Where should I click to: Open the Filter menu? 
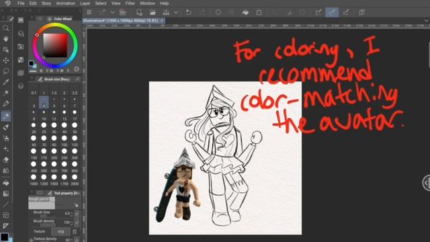point(130,3)
